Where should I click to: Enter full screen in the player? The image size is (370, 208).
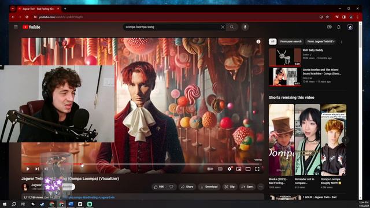point(257,169)
